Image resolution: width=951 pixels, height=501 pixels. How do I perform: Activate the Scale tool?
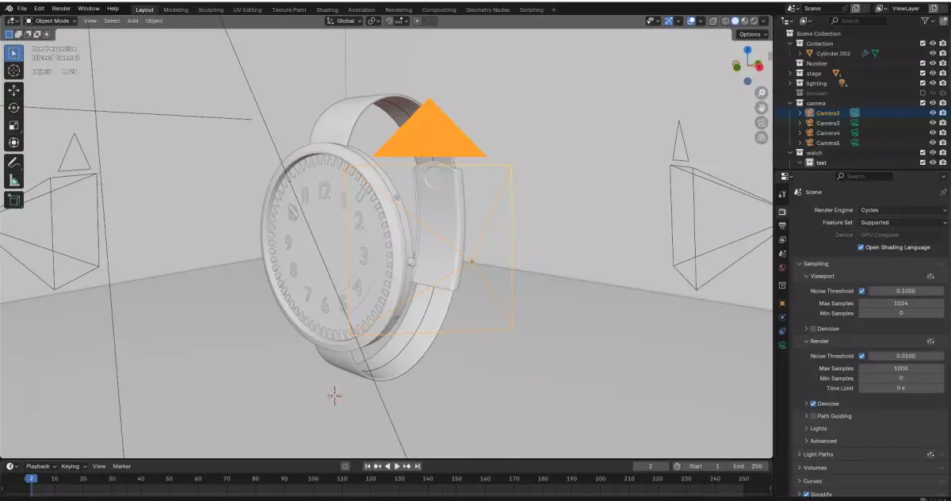[13, 125]
